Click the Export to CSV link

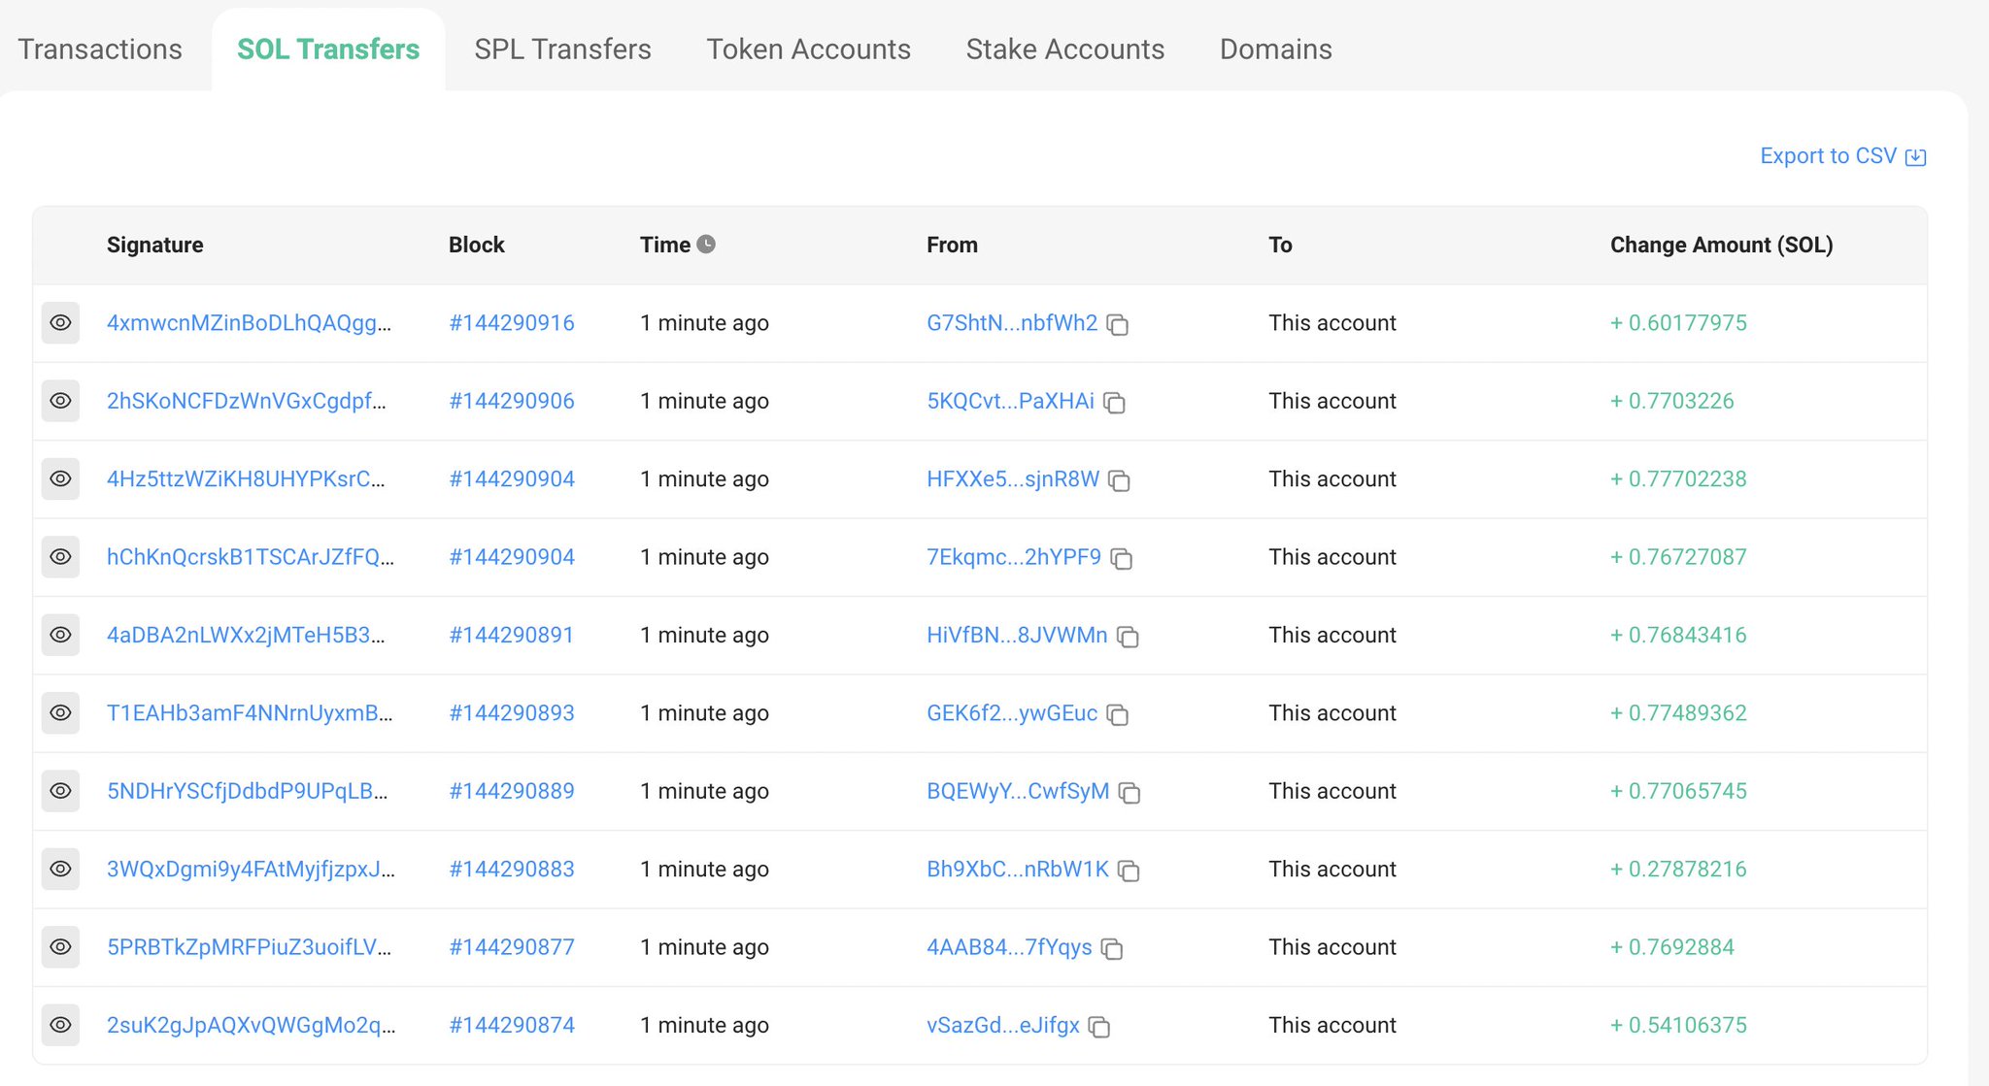tap(1842, 156)
